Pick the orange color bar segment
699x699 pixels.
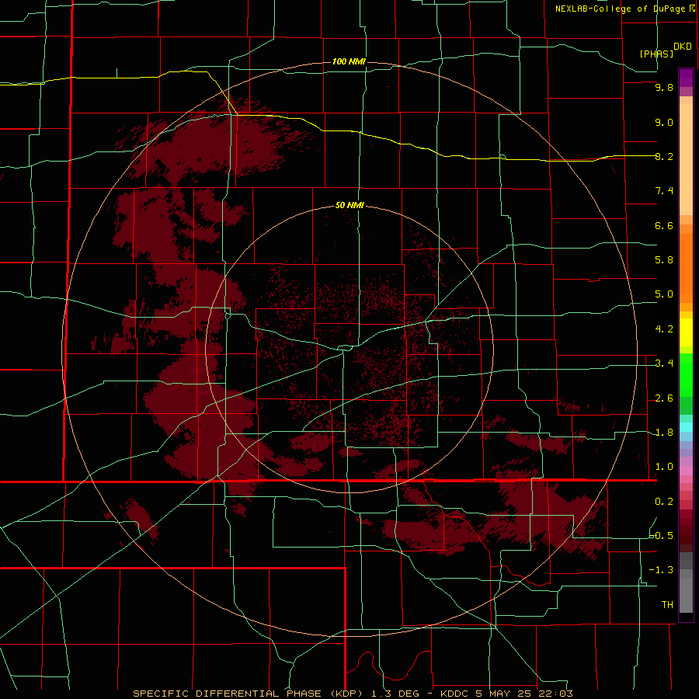point(686,268)
